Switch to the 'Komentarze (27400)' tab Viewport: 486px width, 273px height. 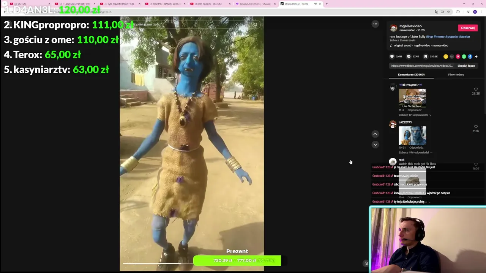coord(411,75)
